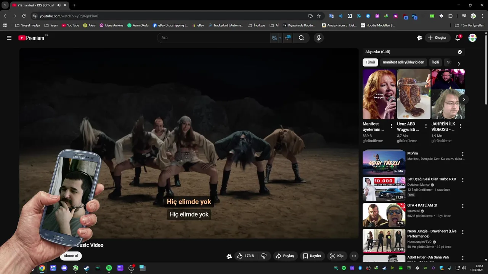Open options for Manifest üyelerinin short
The image size is (488, 274).
(x=391, y=126)
